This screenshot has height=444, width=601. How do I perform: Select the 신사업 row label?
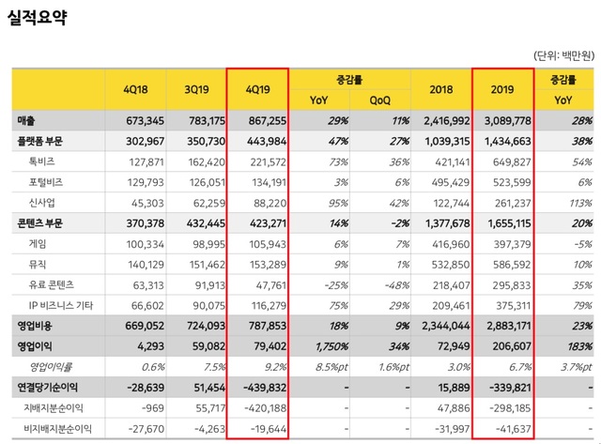[41, 202]
